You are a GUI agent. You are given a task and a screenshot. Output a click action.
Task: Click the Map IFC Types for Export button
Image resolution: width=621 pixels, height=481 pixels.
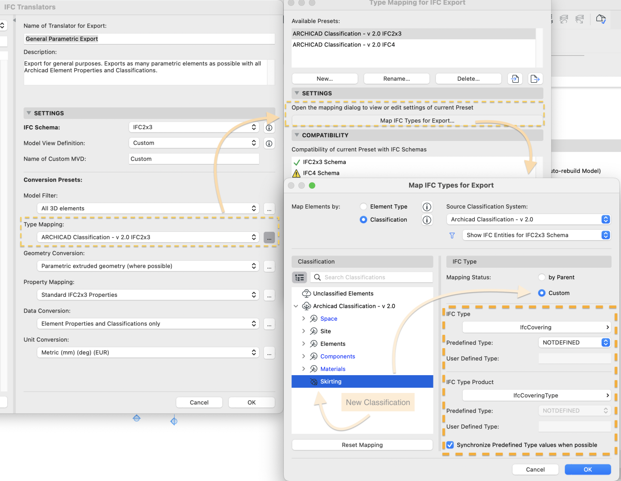(417, 121)
